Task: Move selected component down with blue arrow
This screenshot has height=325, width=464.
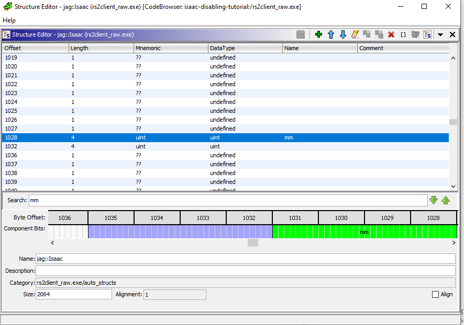Action: pyautogui.click(x=343, y=34)
